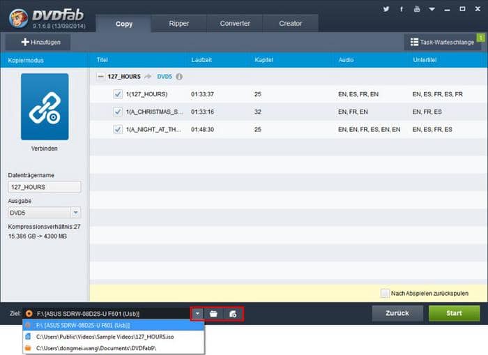488x355 pixels.
Task: Open the Facebook link icon
Action: tap(402, 9)
